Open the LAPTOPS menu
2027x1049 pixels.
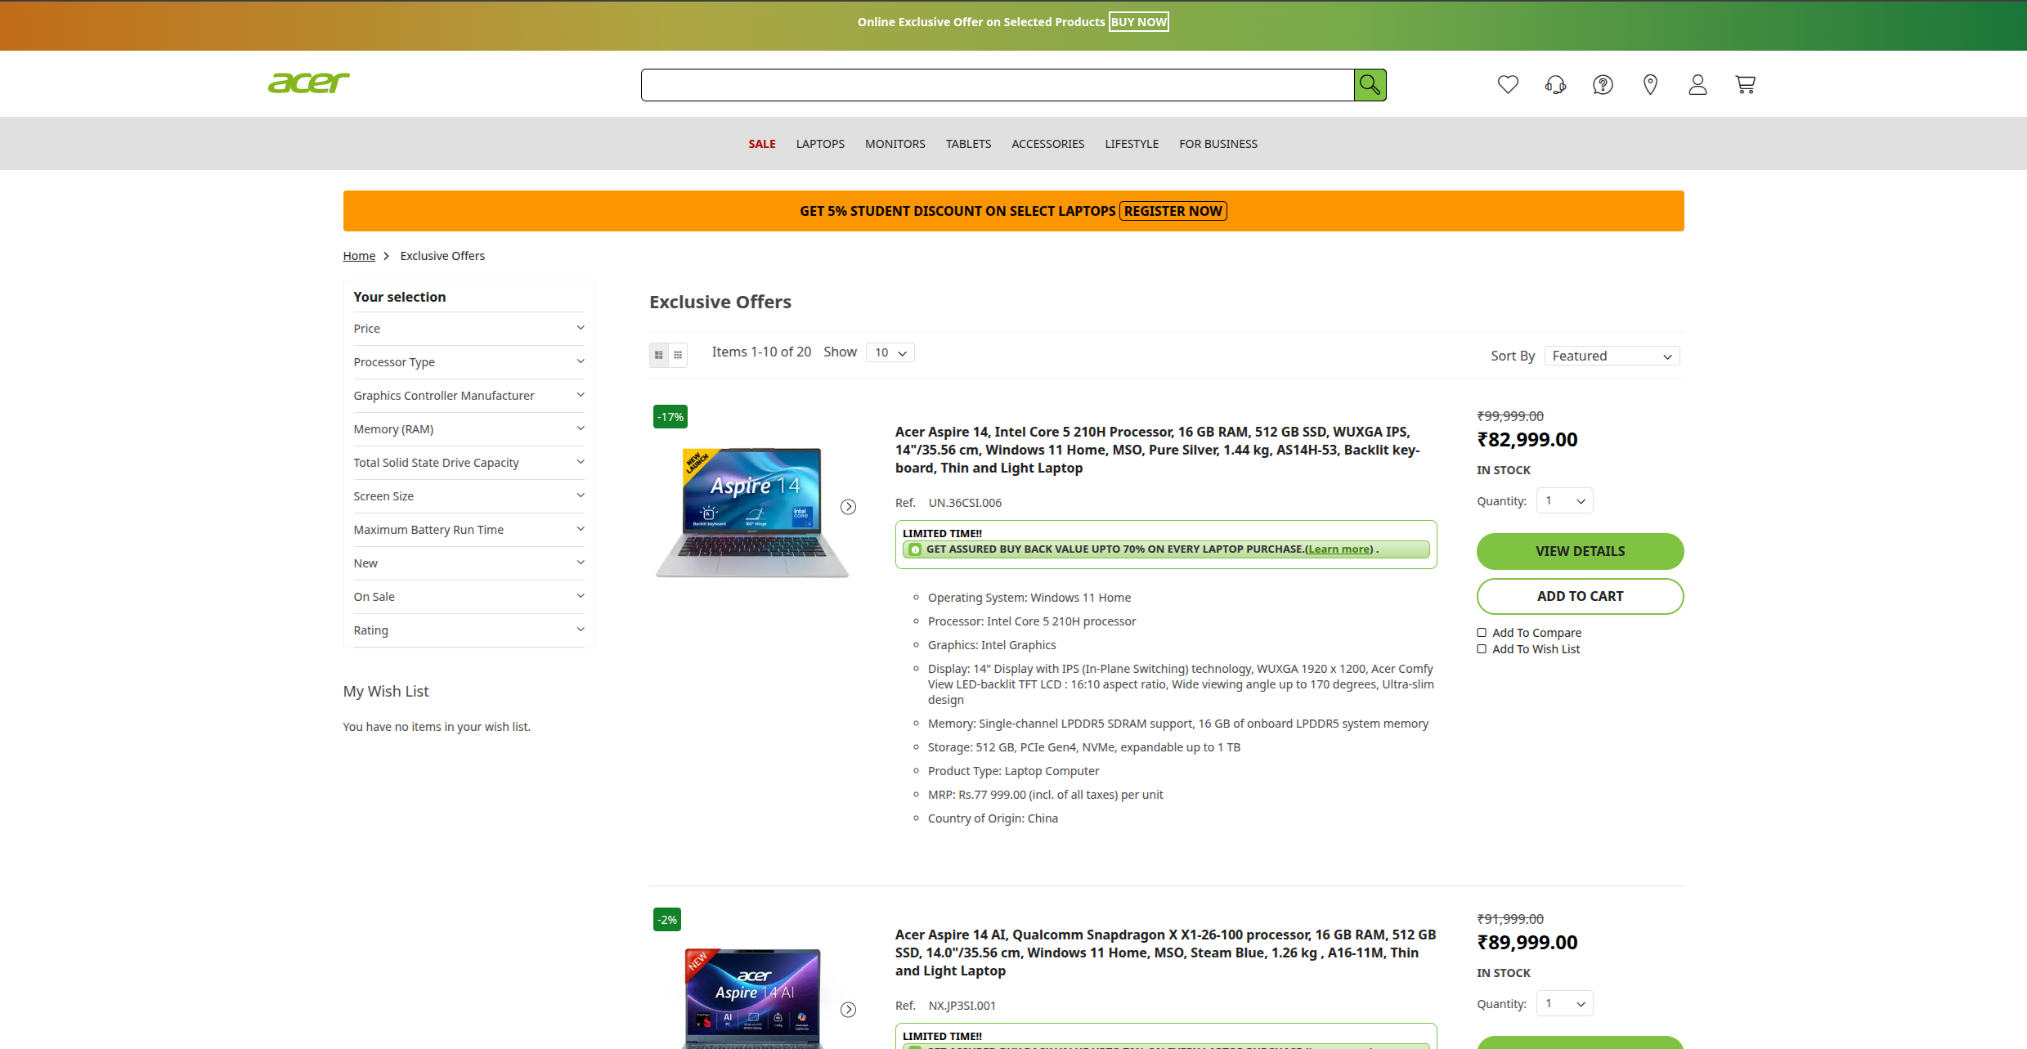[x=820, y=144]
